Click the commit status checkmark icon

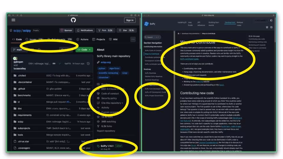tap(60, 64)
